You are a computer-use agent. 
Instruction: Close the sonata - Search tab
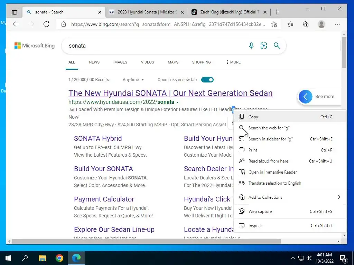[100, 12]
